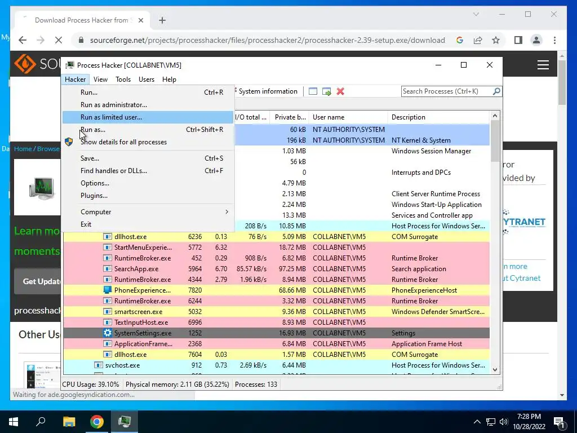
Task: Click Chrome's share page icon
Action: (x=478, y=40)
